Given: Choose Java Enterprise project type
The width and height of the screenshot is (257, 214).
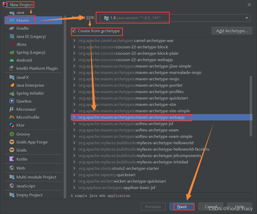Looking at the screenshot, I should click(x=33, y=85).
